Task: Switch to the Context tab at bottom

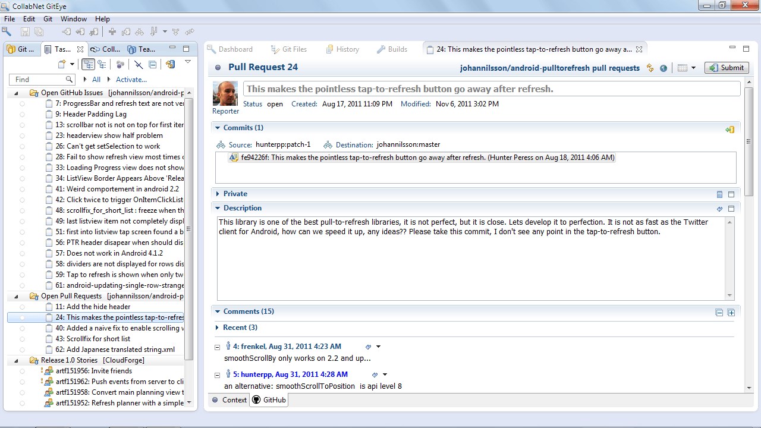Action: 229,400
